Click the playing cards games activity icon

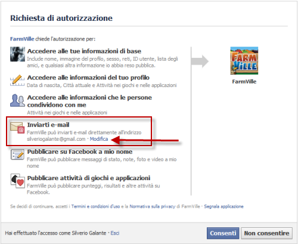[18, 181]
